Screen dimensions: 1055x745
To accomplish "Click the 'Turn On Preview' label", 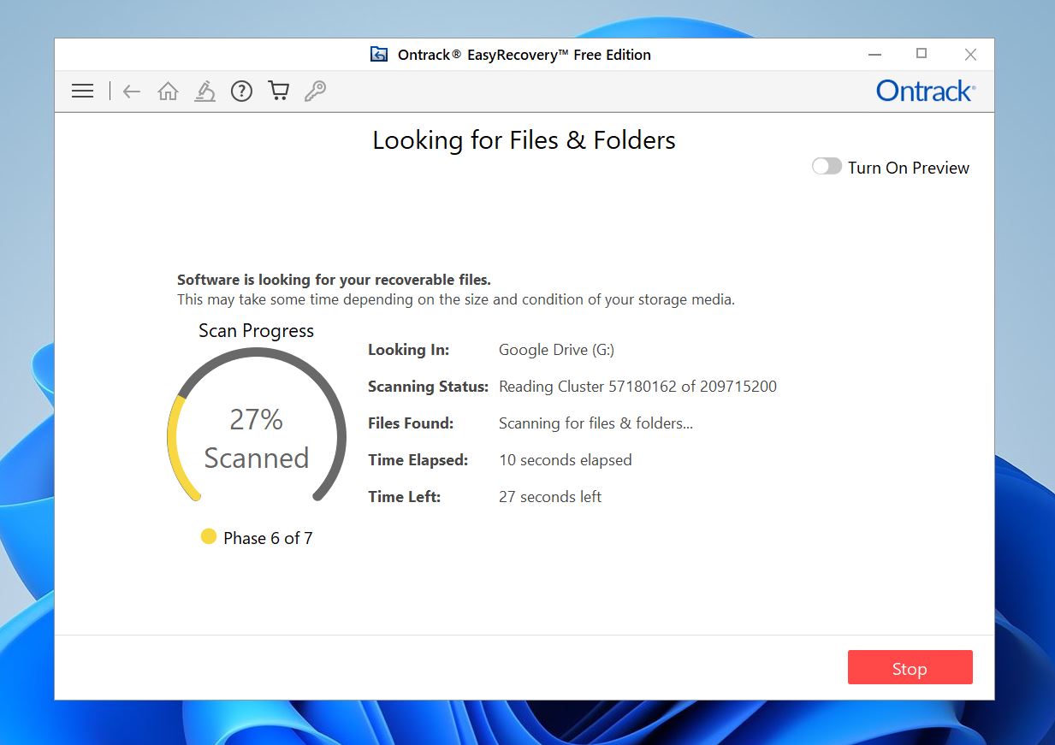I will [x=909, y=168].
